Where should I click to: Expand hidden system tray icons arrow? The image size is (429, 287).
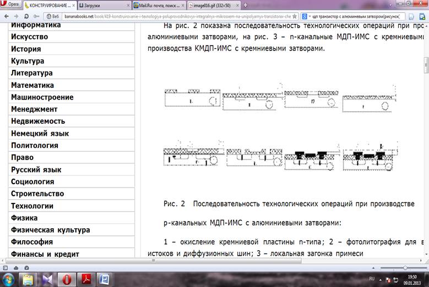381,280
